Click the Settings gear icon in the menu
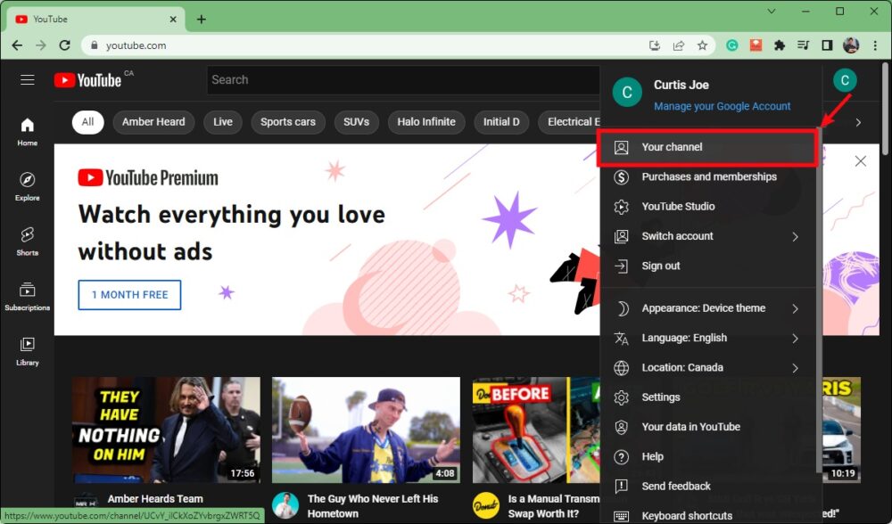The height and width of the screenshot is (524, 892). pos(621,397)
